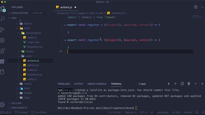Open editor More Actions ellipsis
Screen dimensions: 205x115
(202, 7)
